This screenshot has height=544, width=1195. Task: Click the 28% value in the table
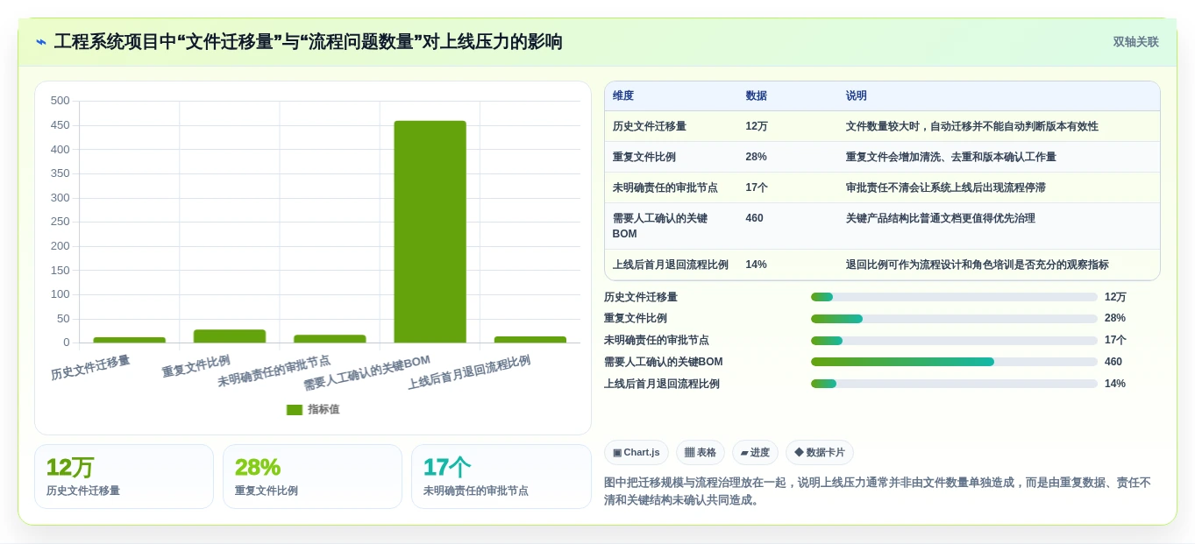point(756,157)
